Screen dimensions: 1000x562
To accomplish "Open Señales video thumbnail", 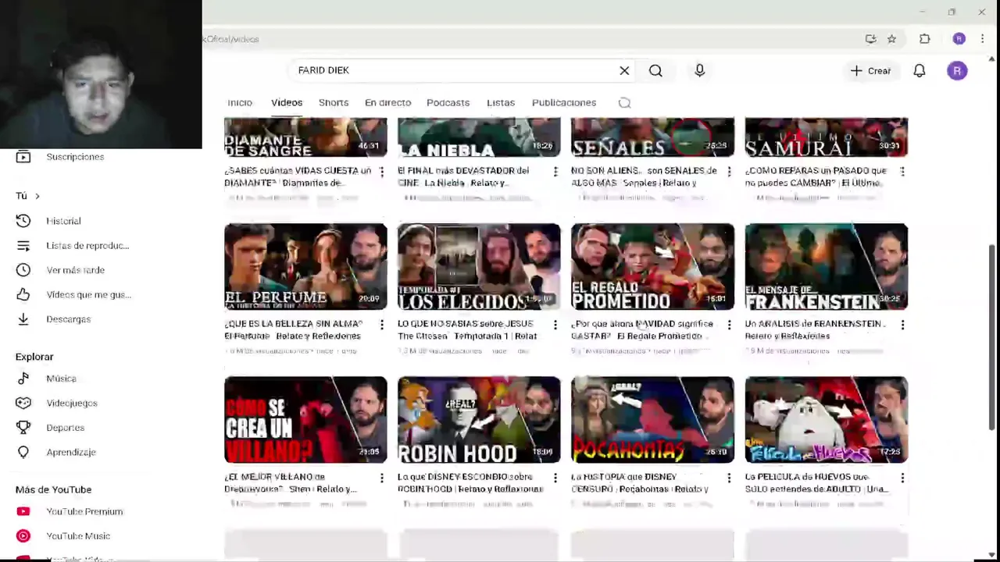I will click(652, 137).
